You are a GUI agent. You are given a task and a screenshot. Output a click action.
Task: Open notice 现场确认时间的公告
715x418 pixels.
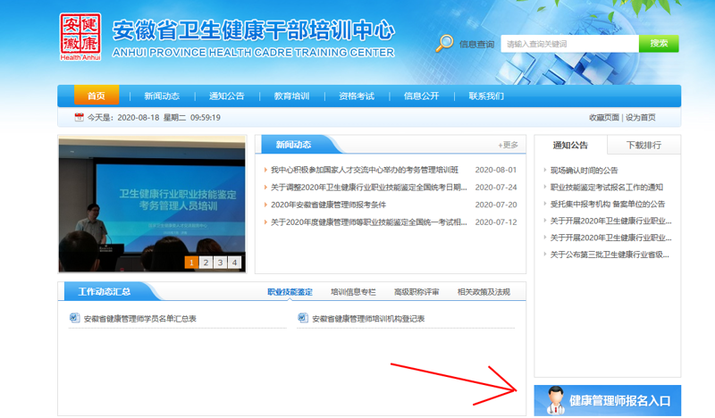point(584,171)
